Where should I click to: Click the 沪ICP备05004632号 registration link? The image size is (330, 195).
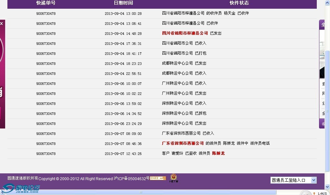pyautogui.click(x=131, y=179)
